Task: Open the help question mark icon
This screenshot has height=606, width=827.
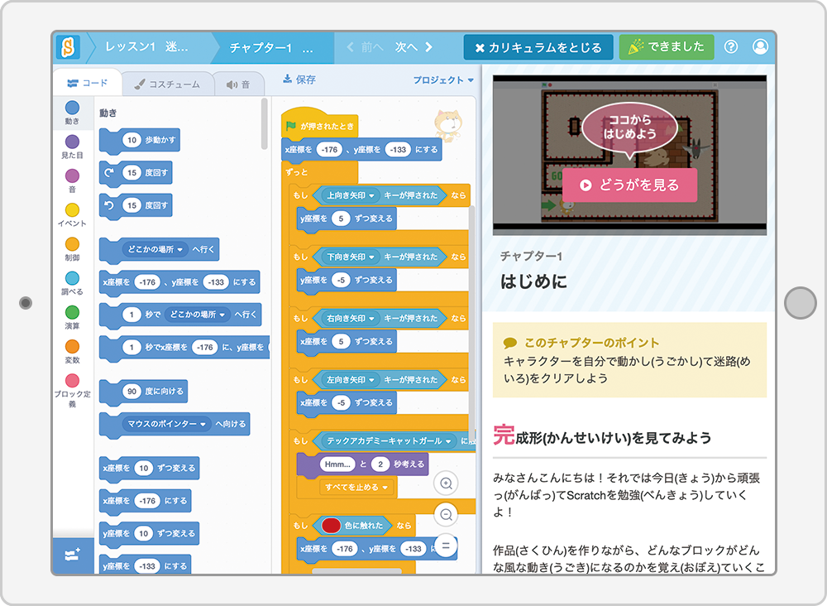Action: click(730, 47)
